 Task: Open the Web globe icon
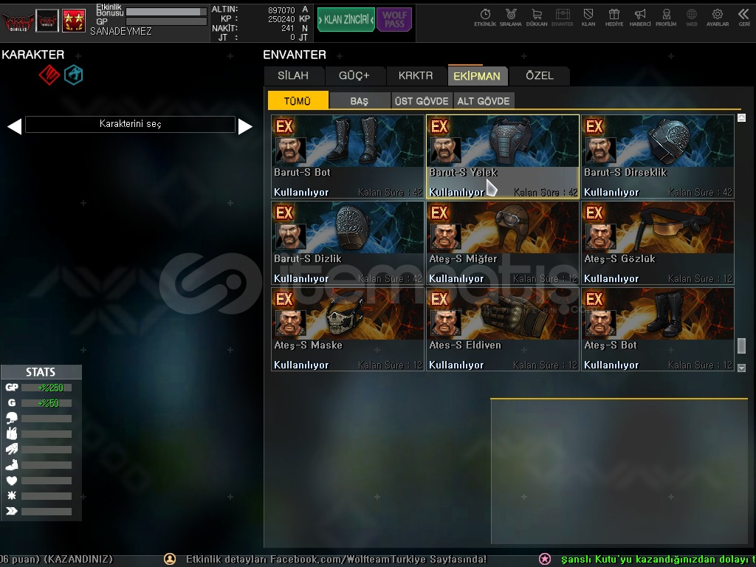click(691, 18)
